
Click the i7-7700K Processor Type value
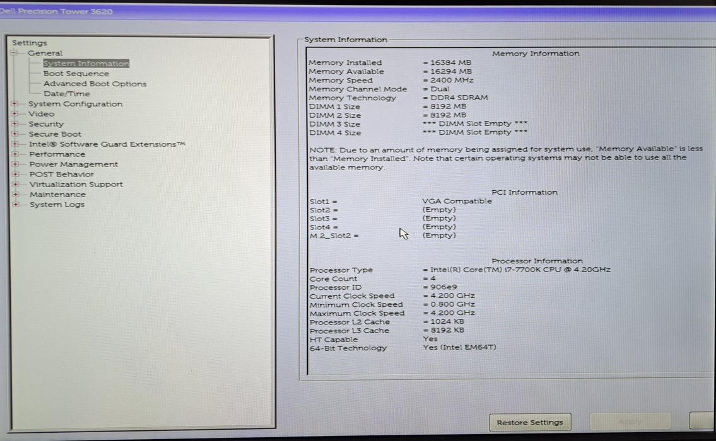[517, 270]
